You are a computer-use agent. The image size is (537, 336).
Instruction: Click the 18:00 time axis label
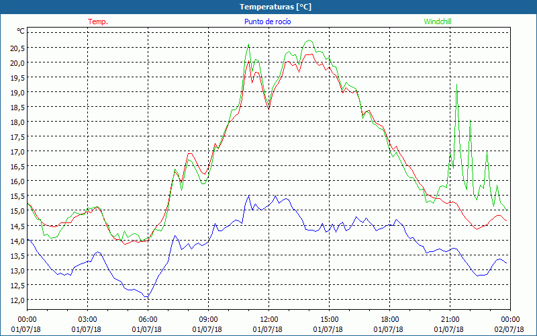pyautogui.click(x=390, y=319)
